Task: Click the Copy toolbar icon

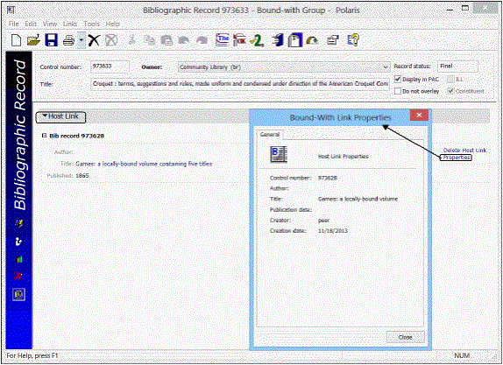Action: pyautogui.click(x=149, y=40)
